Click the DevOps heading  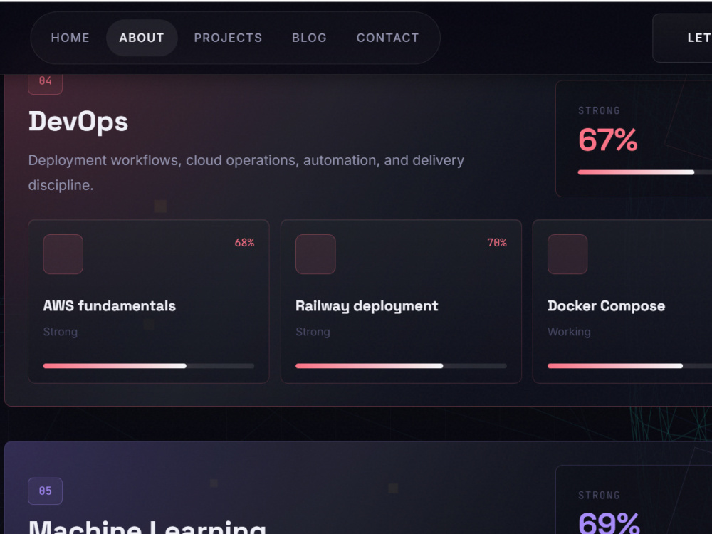[78, 122]
